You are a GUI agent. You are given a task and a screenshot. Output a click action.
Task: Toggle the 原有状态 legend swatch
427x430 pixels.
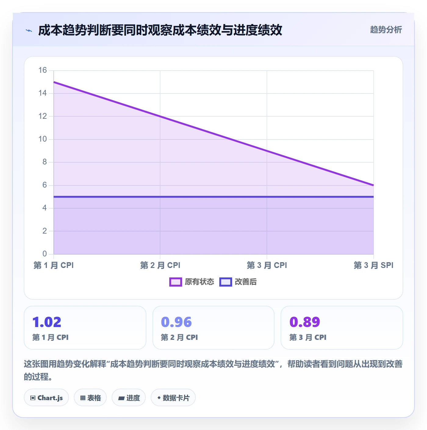tap(176, 282)
